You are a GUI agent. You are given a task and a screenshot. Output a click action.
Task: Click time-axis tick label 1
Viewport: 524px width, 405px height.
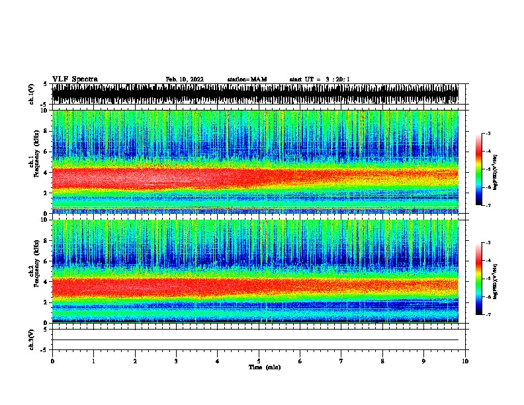[93, 361]
